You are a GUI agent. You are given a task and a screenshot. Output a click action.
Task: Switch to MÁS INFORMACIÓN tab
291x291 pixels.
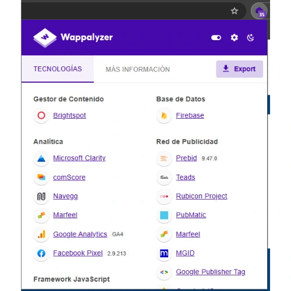[x=137, y=69]
